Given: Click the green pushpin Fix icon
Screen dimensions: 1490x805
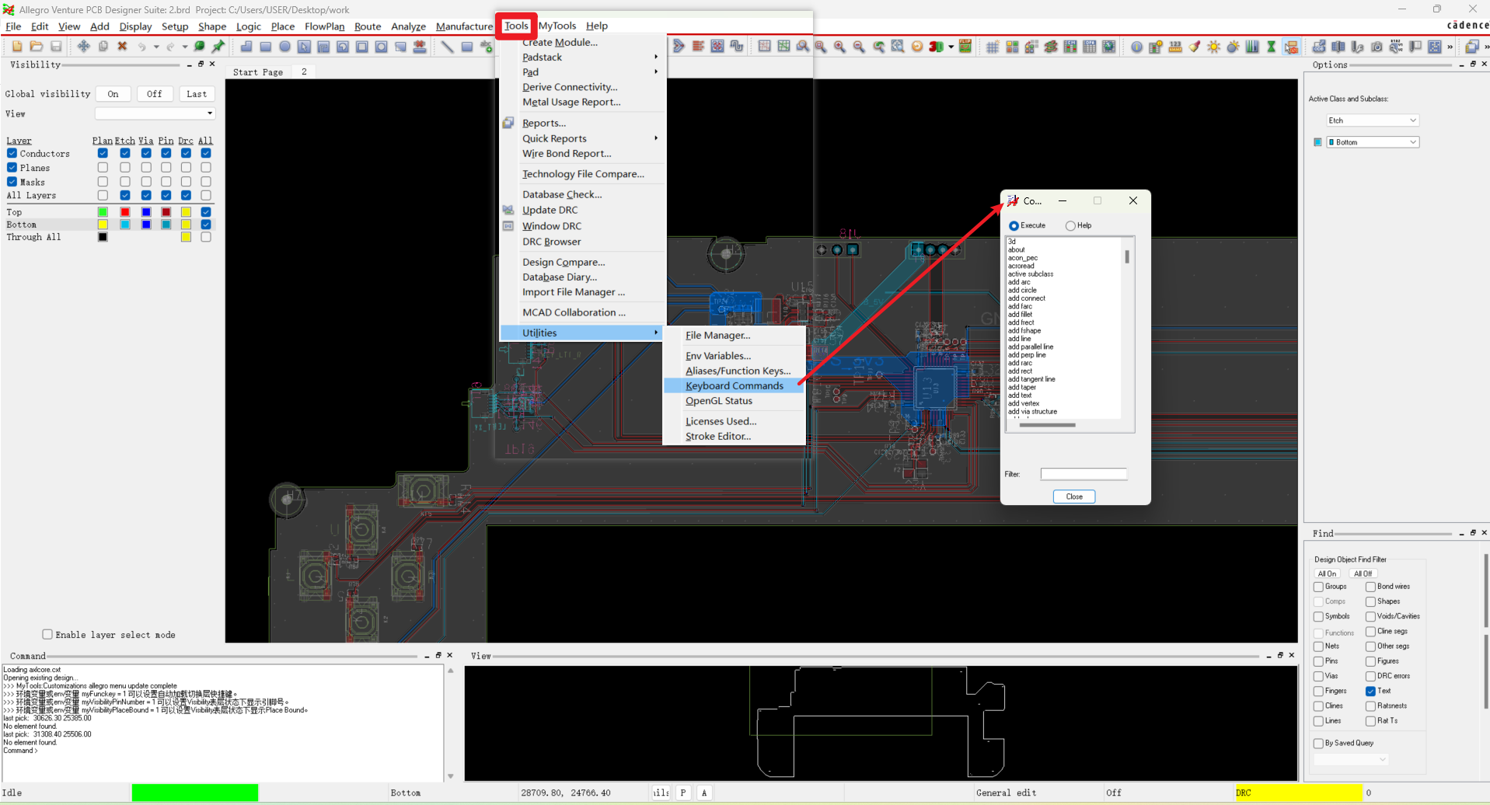Looking at the screenshot, I should pos(218,47).
